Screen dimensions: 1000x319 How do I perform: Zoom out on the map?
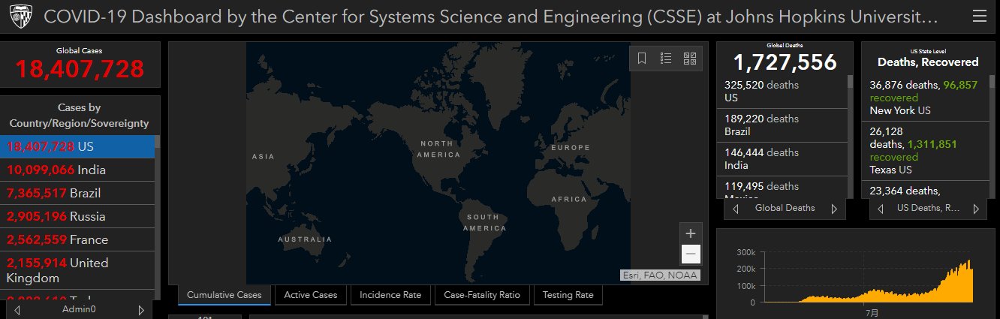(691, 254)
